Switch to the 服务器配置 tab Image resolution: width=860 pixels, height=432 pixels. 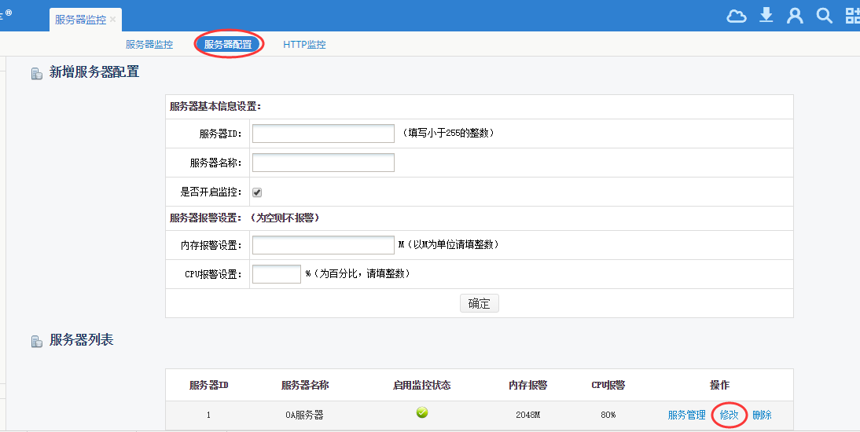point(228,45)
